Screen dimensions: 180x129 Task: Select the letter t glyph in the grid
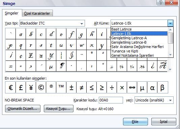pos(51,45)
